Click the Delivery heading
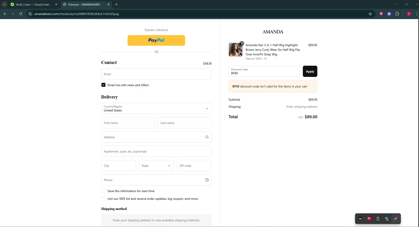This screenshot has height=227, width=419. click(x=109, y=97)
